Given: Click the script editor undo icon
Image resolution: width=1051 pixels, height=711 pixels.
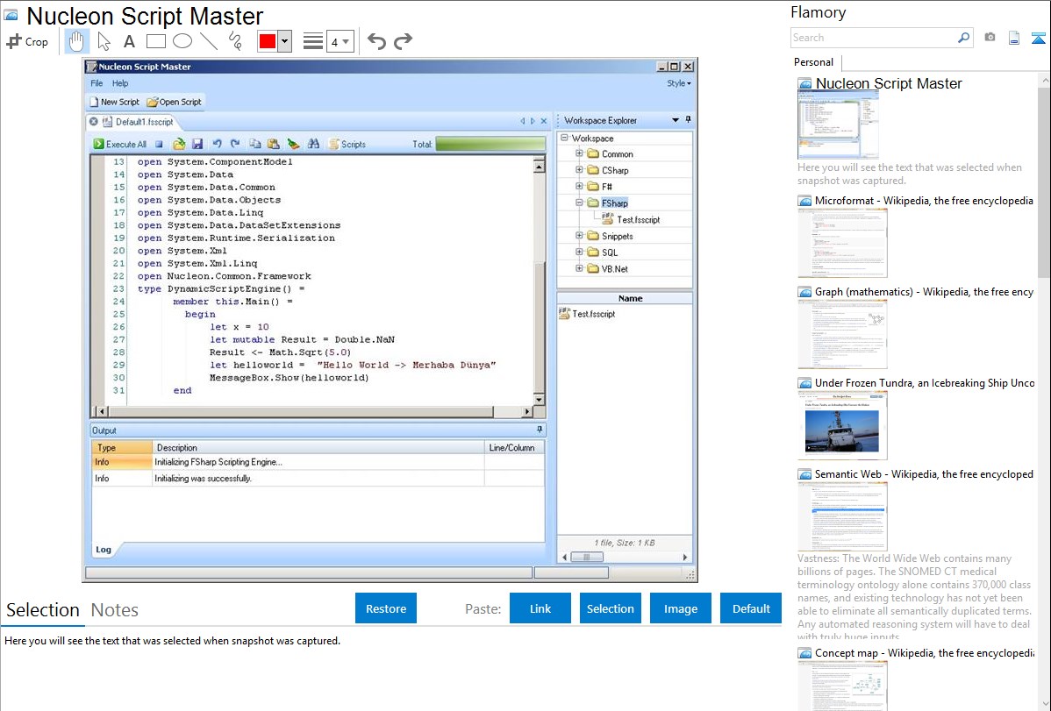Looking at the screenshot, I should point(217,144).
